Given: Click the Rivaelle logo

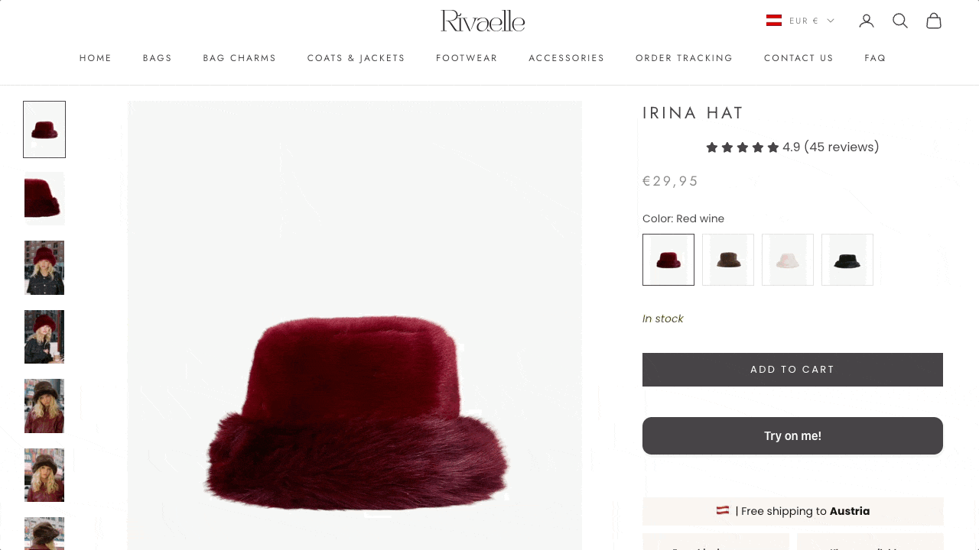Looking at the screenshot, I should point(483,21).
